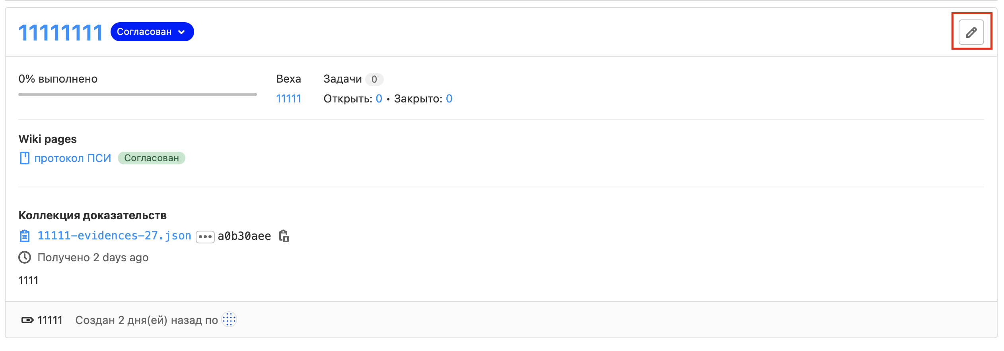Click the pencil edit release icon
The width and height of the screenshot is (1004, 351).
971,32
